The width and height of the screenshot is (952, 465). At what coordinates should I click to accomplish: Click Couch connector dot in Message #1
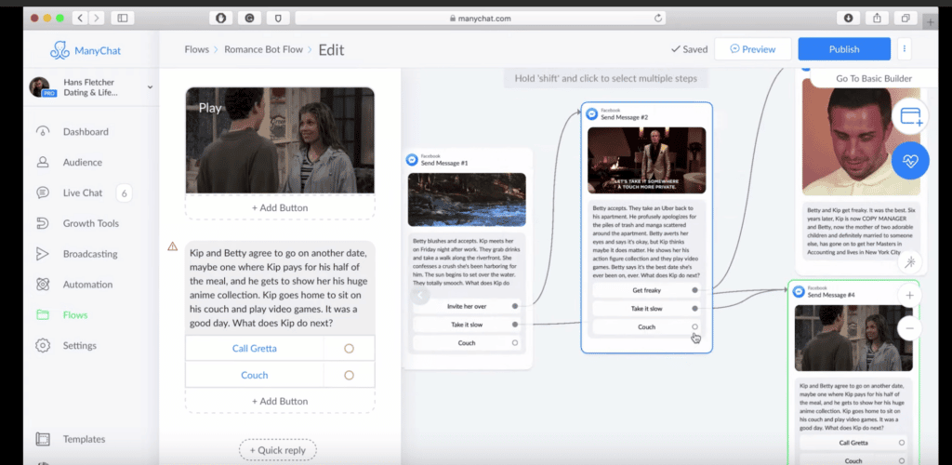pyautogui.click(x=515, y=343)
